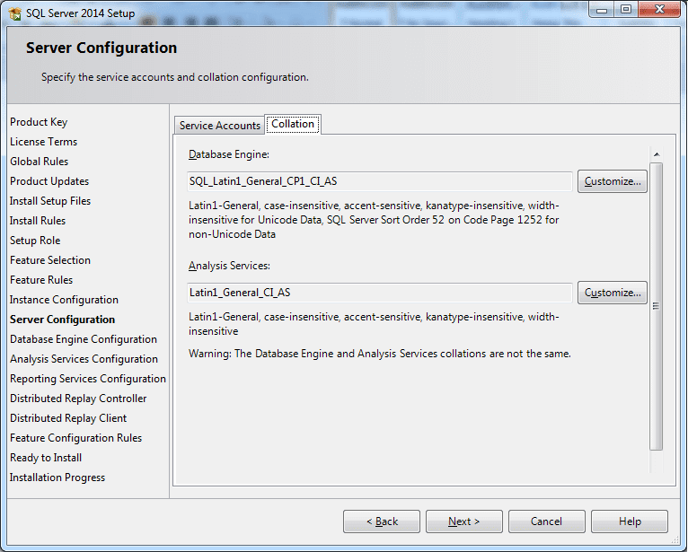688x552 pixels.
Task: Select Distributed Replay Controller step
Action: [x=78, y=399]
